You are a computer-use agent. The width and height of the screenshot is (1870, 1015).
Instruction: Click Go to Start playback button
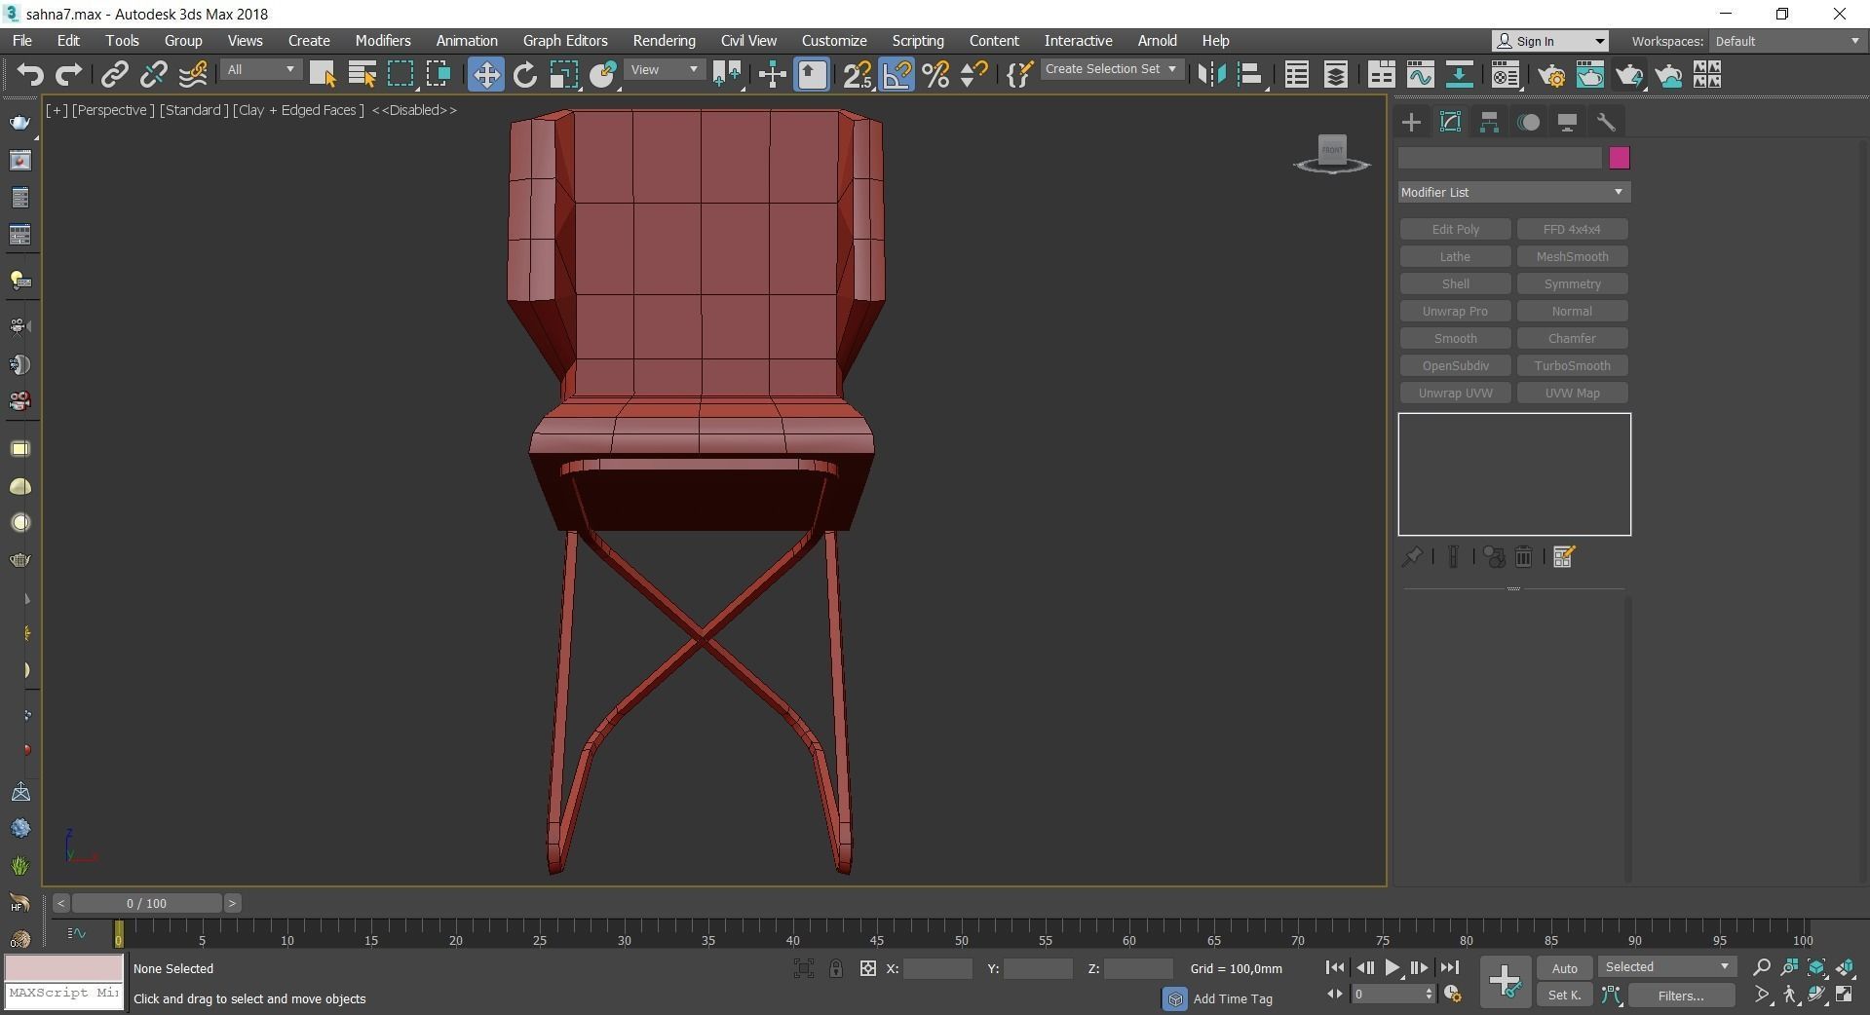pyautogui.click(x=1335, y=967)
